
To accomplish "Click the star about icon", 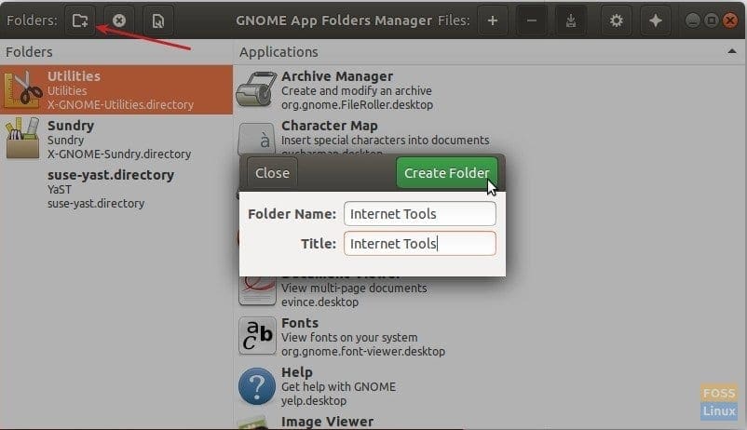I will point(655,20).
